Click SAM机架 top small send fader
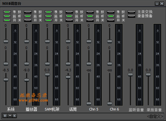 pos(47,41)
